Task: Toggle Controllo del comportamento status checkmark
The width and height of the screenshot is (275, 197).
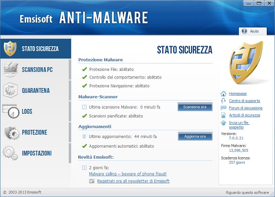Action: click(84, 78)
